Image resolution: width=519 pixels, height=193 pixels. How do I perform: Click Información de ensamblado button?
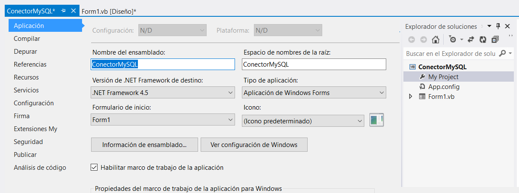click(x=144, y=145)
